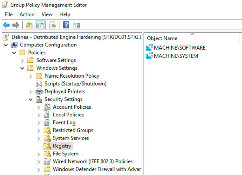
Task: Toggle Show/Hide Console Tree toolbar icon
Action: pos(40,25)
